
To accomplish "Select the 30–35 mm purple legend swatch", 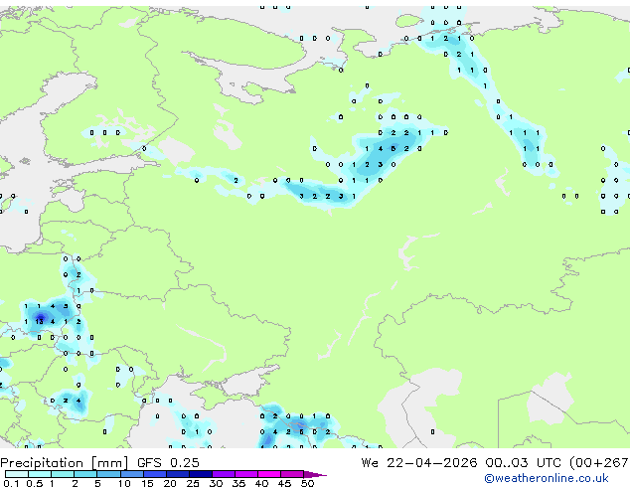I will tap(223, 474).
